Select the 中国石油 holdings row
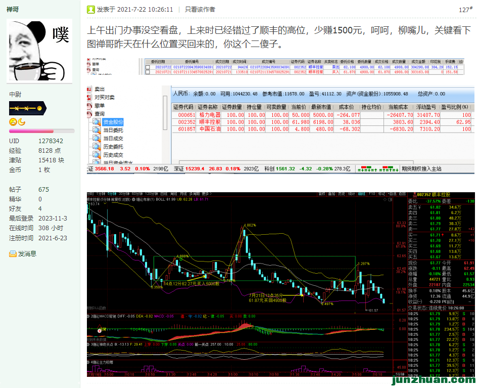The height and width of the screenshot is (388, 478). [x=322, y=129]
